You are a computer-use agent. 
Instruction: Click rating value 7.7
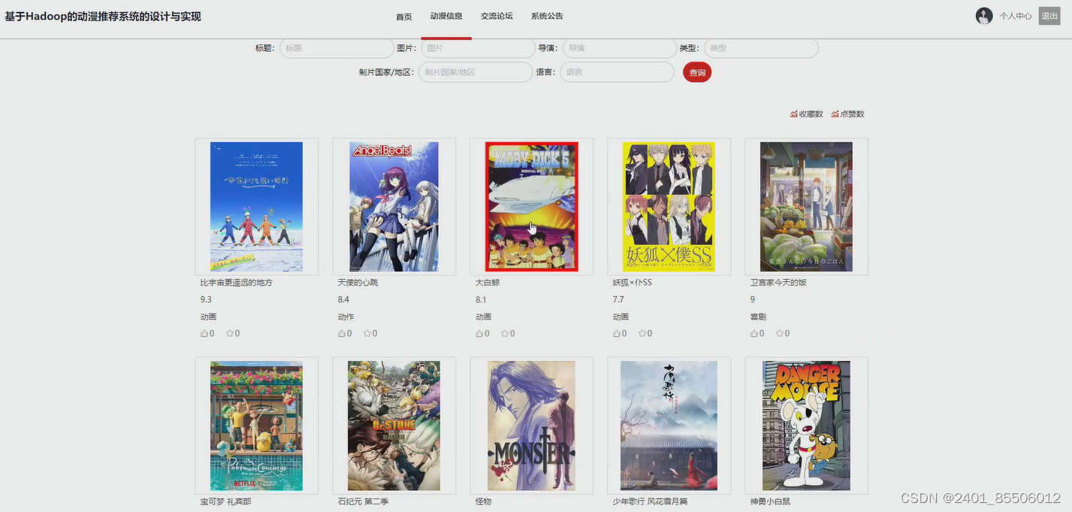tap(618, 300)
